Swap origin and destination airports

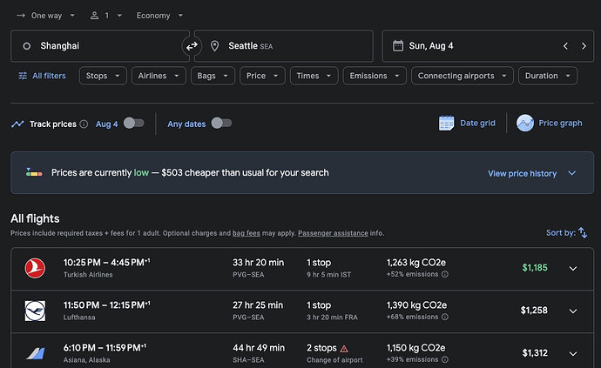192,46
